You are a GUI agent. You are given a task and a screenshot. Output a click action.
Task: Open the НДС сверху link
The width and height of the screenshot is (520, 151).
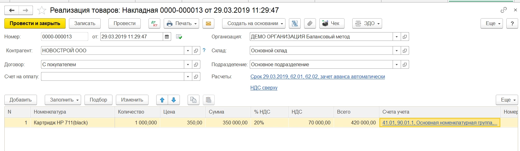coord(264,88)
